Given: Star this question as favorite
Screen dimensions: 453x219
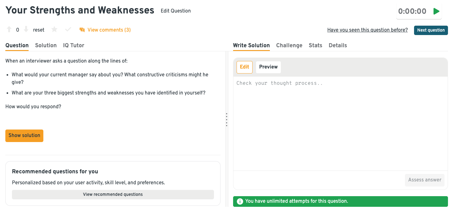Looking at the screenshot, I should [54, 30].
